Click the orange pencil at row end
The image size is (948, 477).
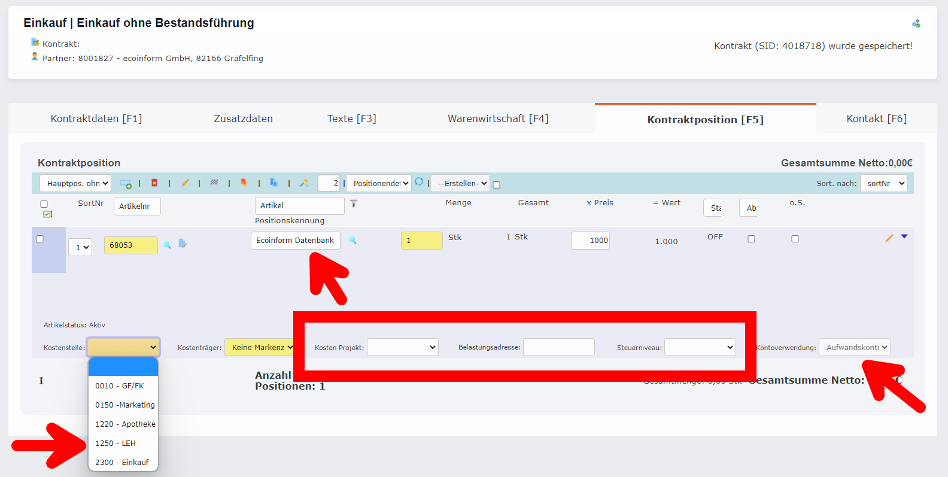coord(889,238)
